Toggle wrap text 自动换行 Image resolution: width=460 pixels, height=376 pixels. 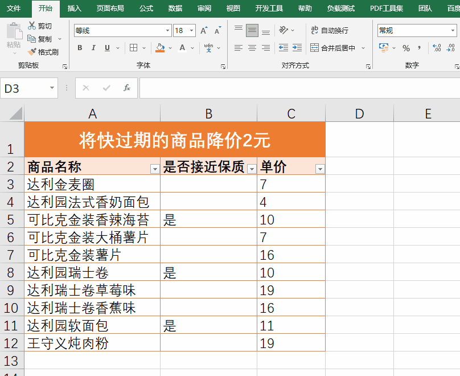[x=330, y=30]
